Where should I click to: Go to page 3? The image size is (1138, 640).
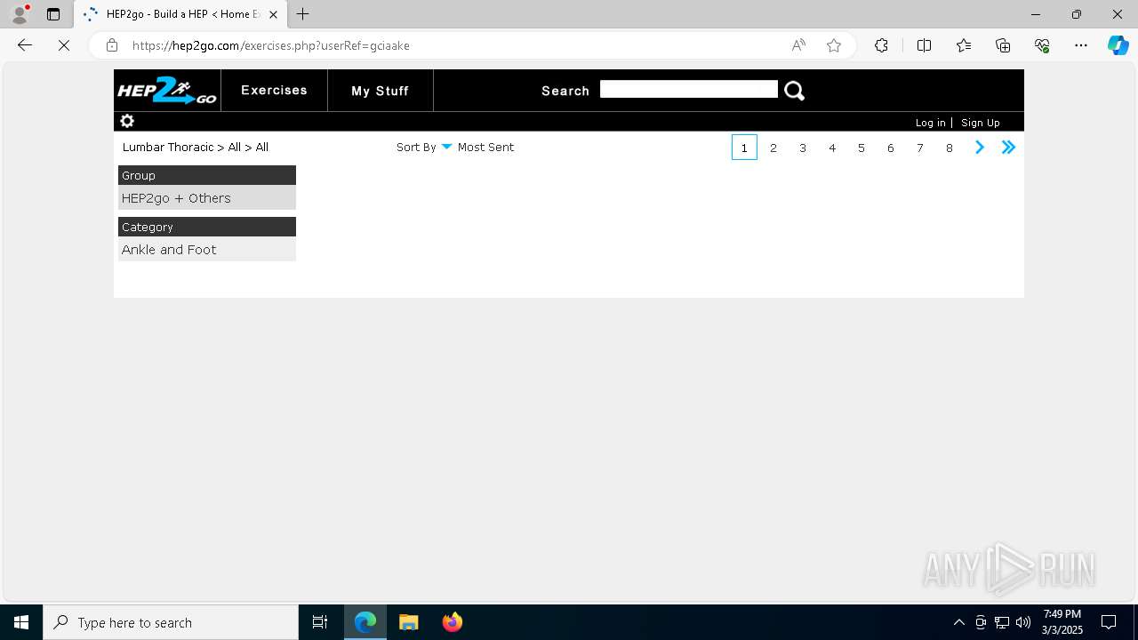[803, 148]
